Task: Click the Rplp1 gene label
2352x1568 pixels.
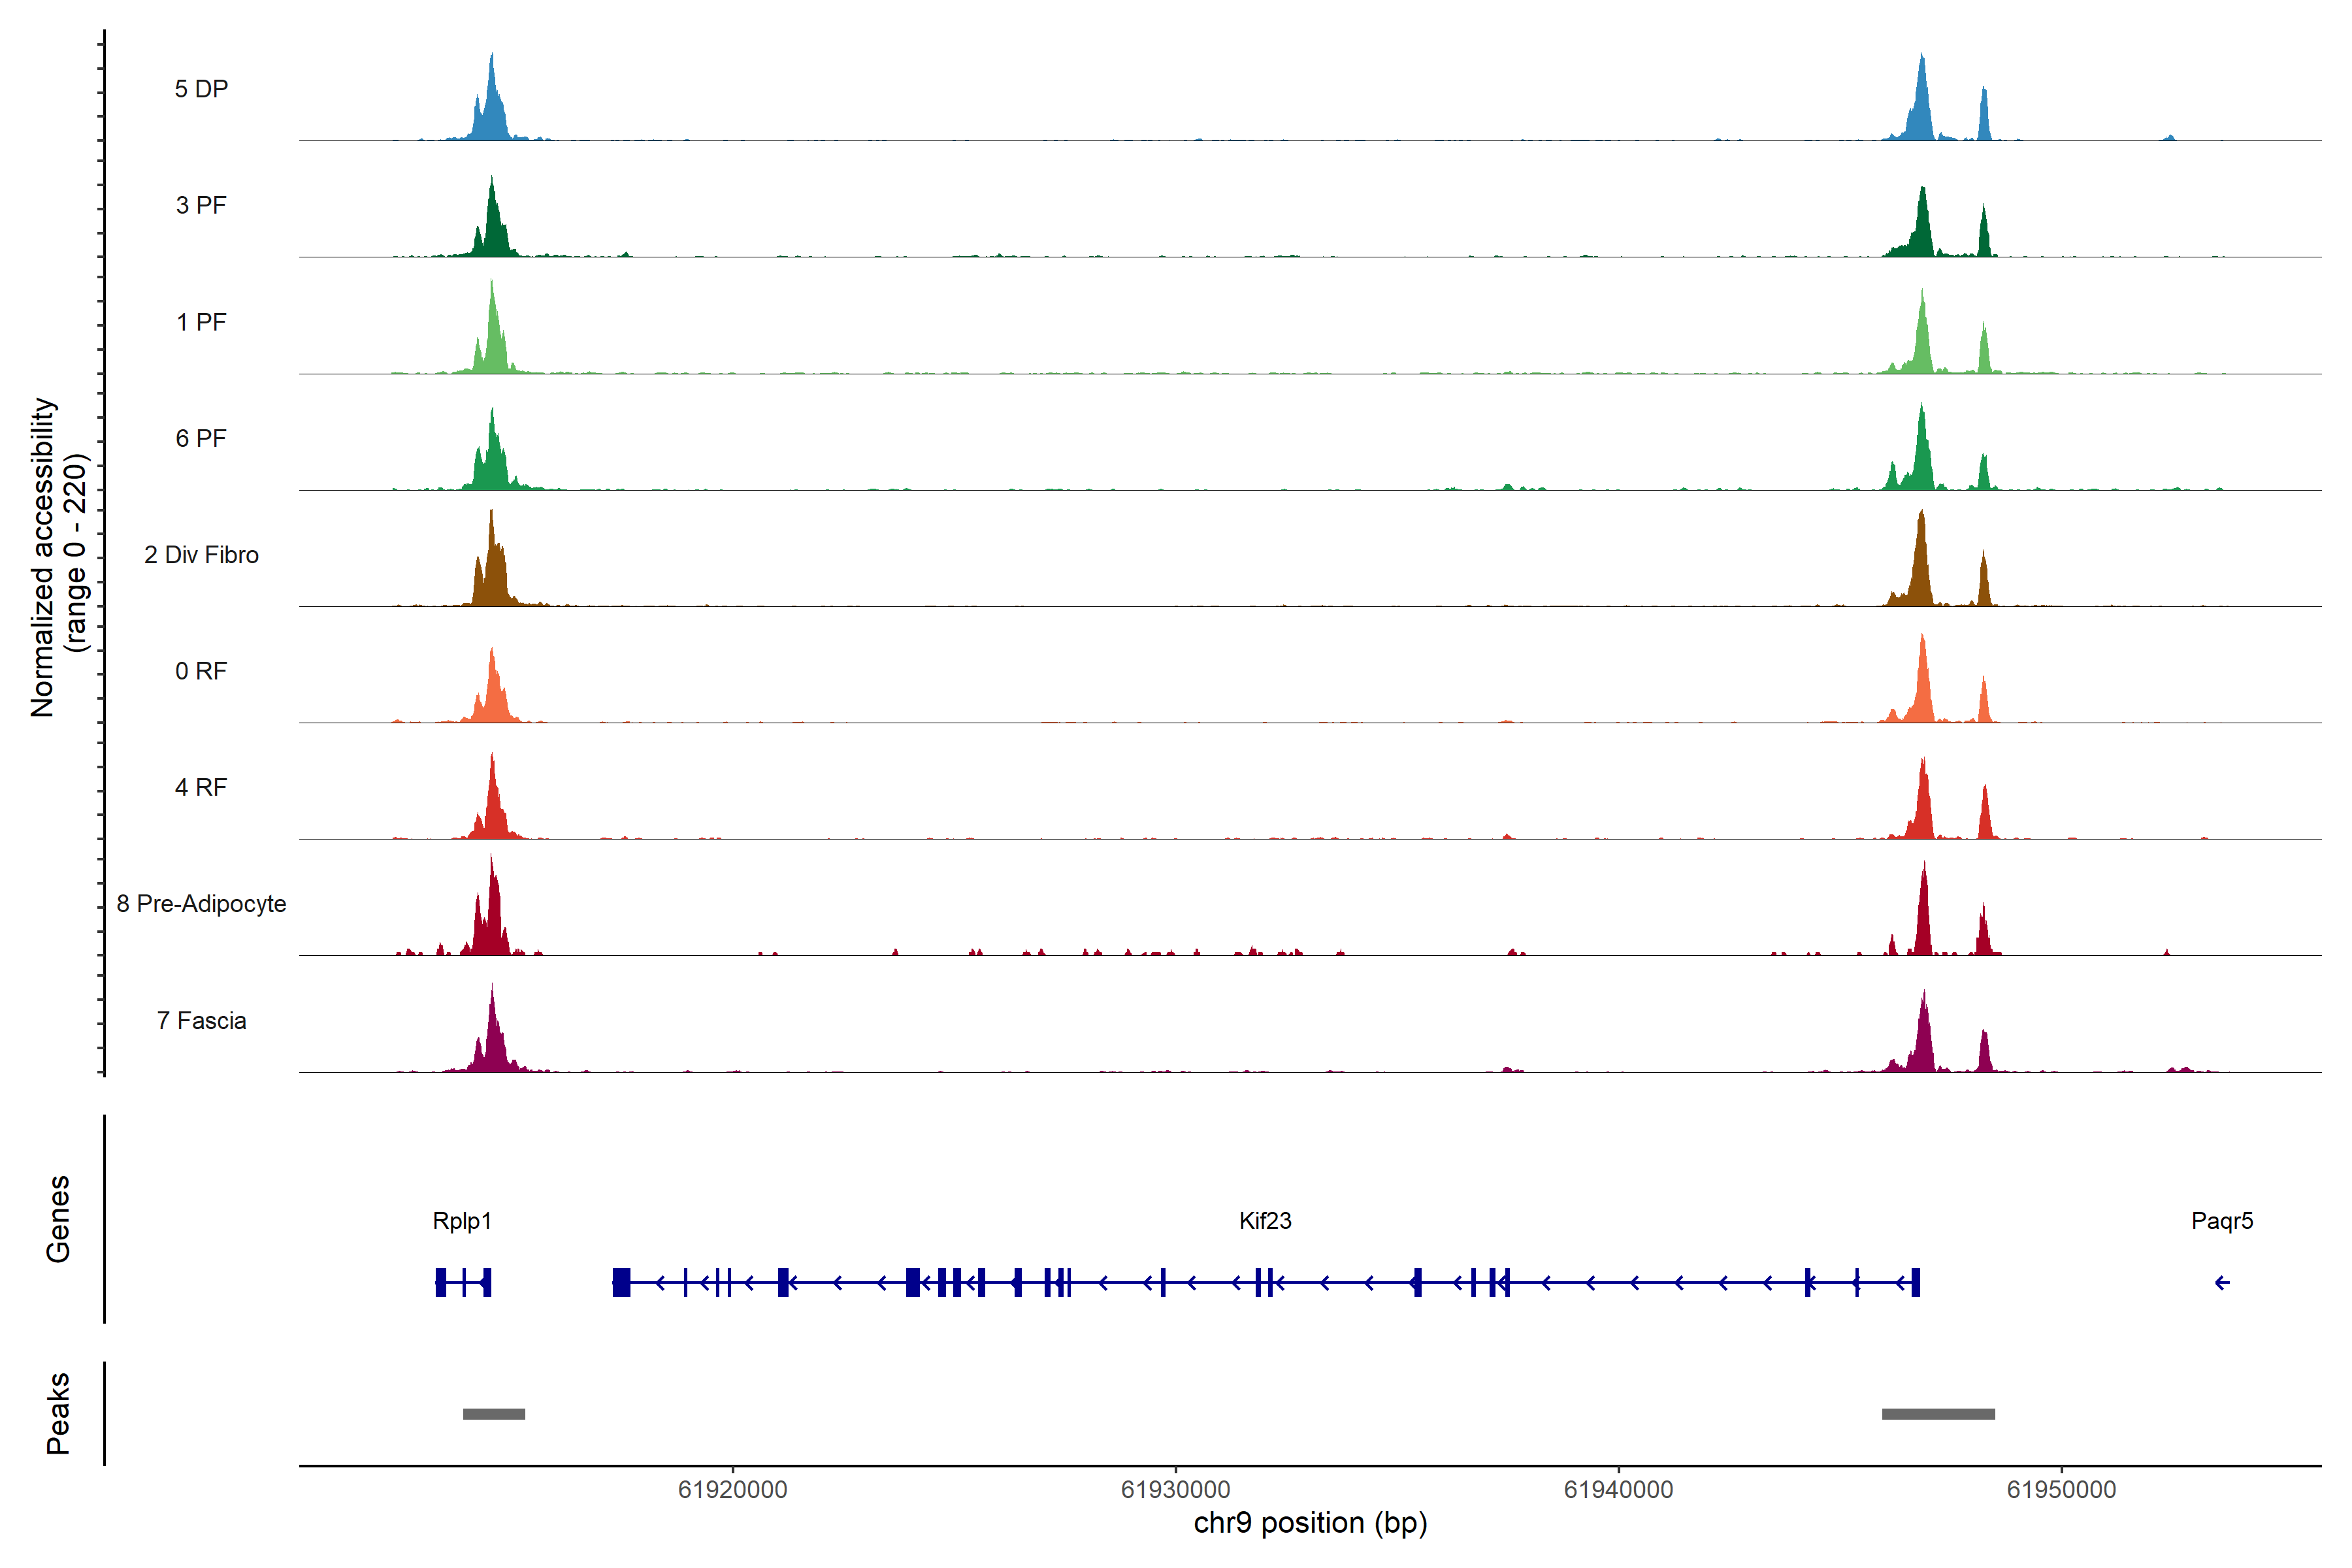Action: click(462, 1221)
